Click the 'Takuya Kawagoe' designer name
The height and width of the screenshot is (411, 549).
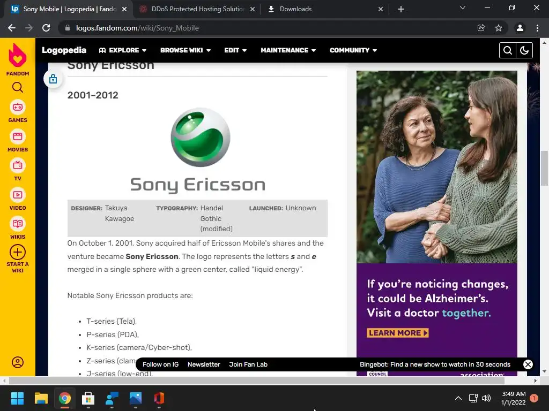120,213
